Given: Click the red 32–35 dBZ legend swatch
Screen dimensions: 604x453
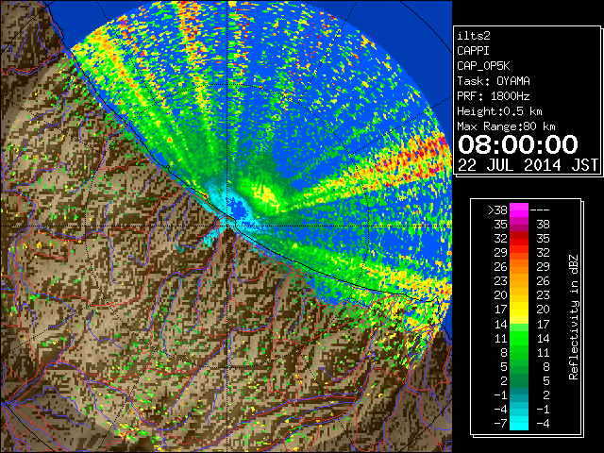Looking at the screenshot, I should coord(519,239).
